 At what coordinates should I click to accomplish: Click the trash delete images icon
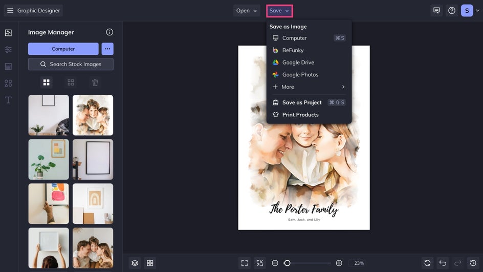pyautogui.click(x=95, y=82)
